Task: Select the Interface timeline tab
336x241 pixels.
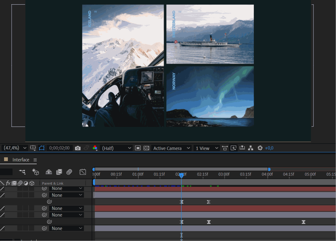Action: [21, 160]
